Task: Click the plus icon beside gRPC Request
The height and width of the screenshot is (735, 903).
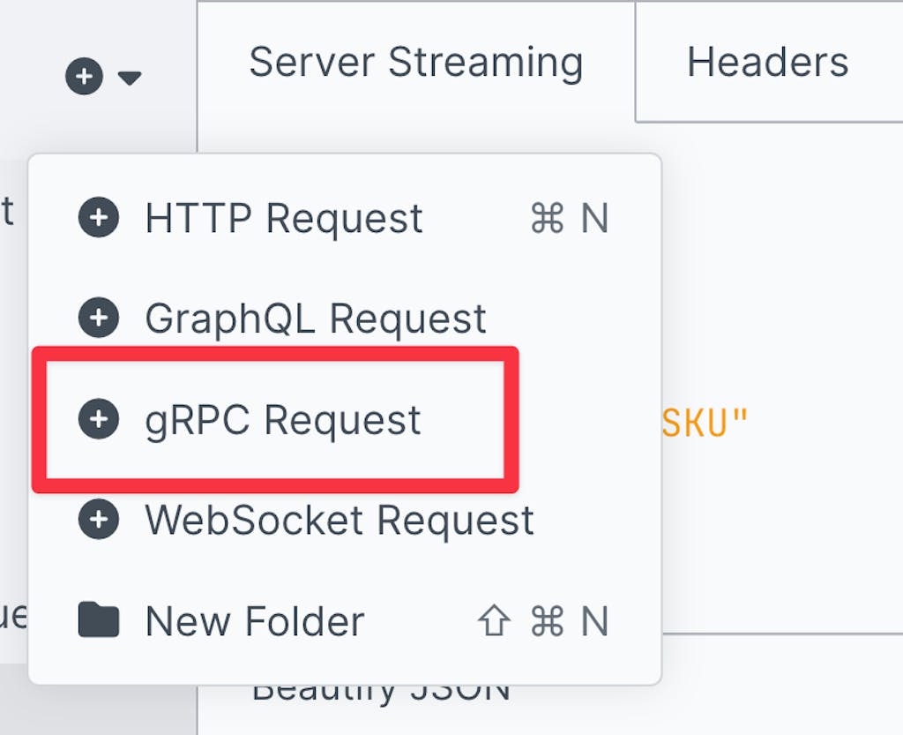Action: tap(99, 420)
